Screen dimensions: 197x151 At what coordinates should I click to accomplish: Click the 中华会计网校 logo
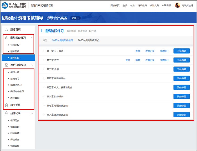point(14,6)
